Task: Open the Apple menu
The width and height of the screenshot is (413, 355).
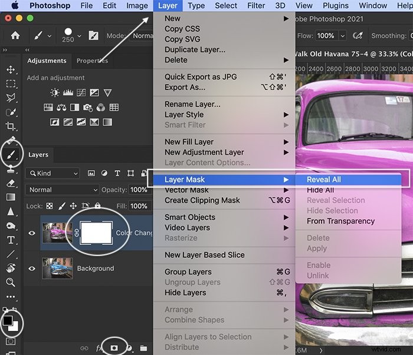Action: click(x=15, y=5)
